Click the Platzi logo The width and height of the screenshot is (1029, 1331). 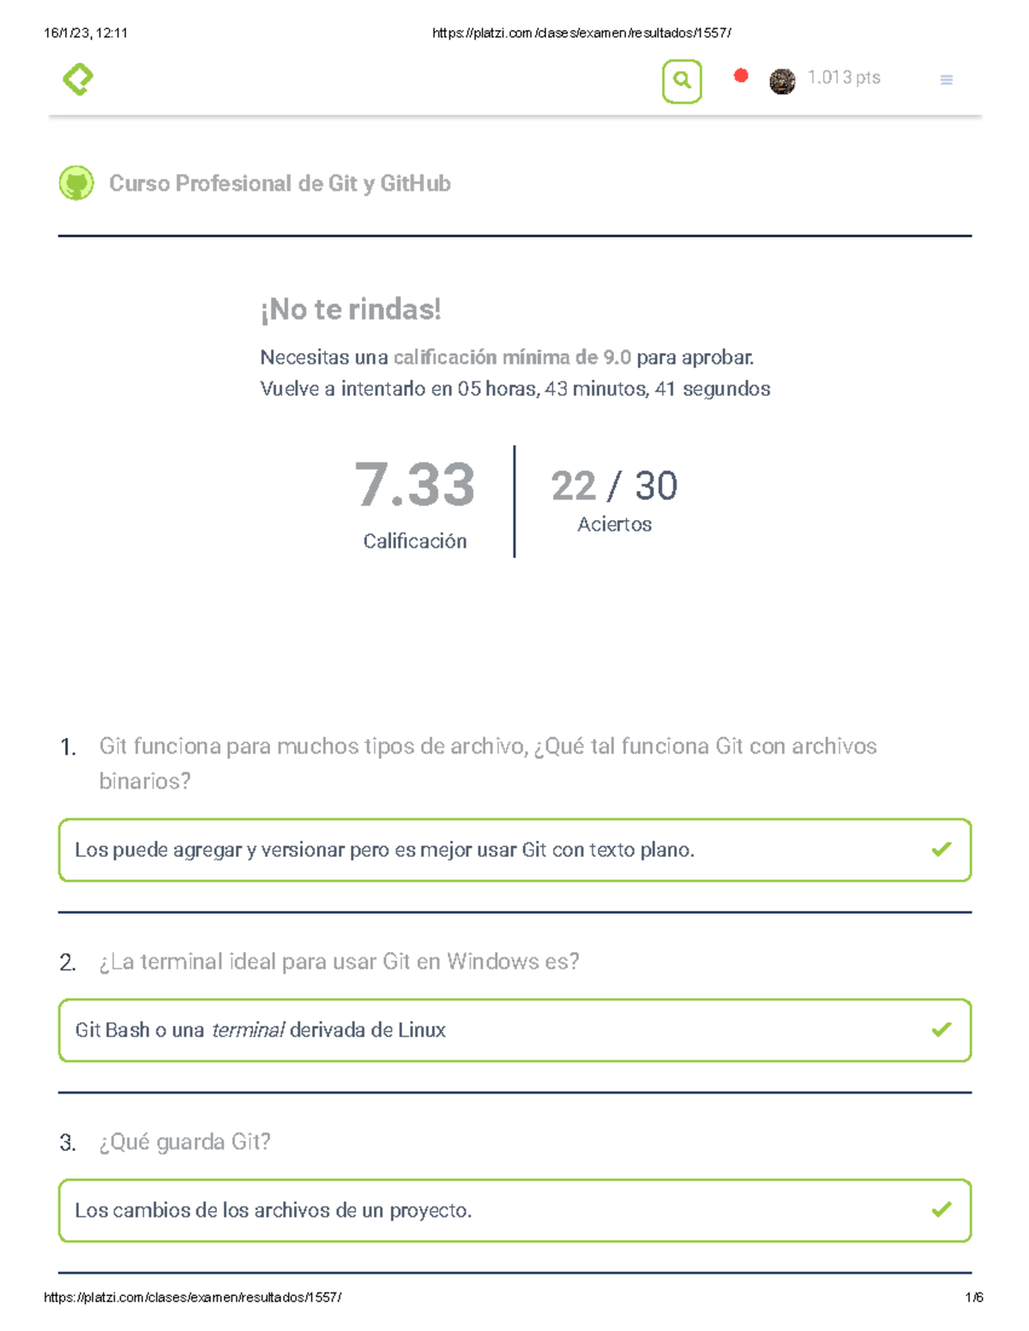pyautogui.click(x=77, y=80)
